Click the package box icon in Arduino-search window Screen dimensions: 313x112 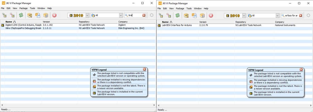(x=202, y=15)
